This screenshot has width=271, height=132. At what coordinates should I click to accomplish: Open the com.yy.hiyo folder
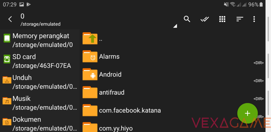click(116, 128)
